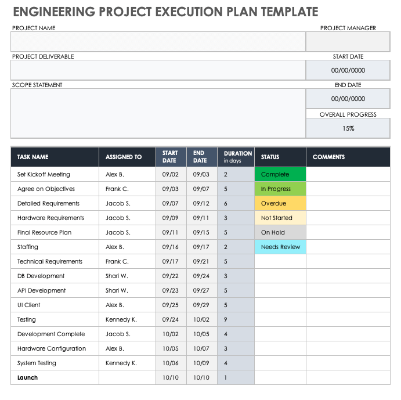This screenshot has height=400, width=401.
Task: Select the Scope Statement text area
Action: click(x=158, y=114)
